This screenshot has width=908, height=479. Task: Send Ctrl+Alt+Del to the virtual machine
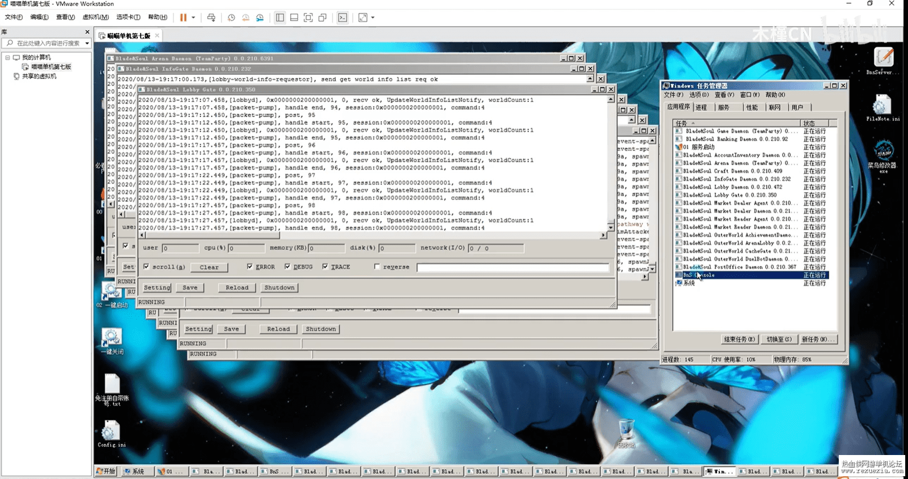(211, 17)
